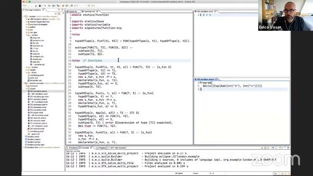Screen dimensions: 313x176
Task: Select 00-sandbox.aterm in Package Explorer
Action: 37,91
